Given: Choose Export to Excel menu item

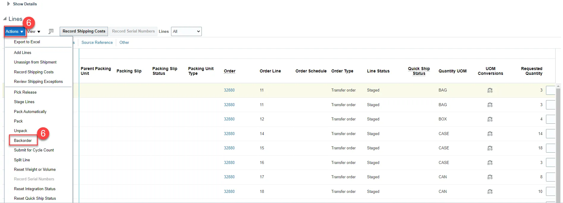Looking at the screenshot, I should tap(27, 42).
